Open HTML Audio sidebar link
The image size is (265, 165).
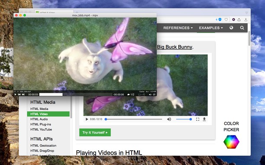(x=39, y=119)
